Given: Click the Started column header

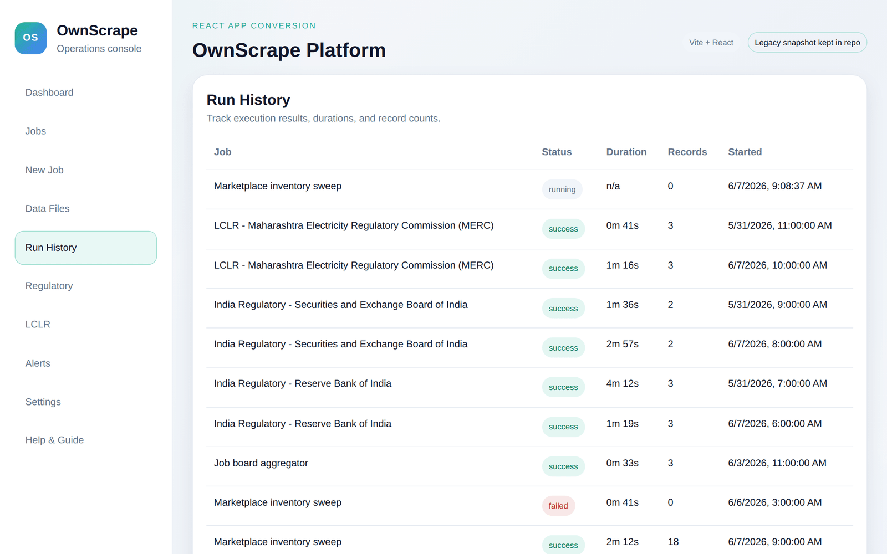Looking at the screenshot, I should coord(745,152).
